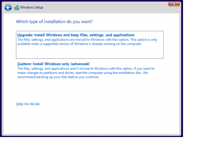Open the Help me decide link

tap(28, 104)
